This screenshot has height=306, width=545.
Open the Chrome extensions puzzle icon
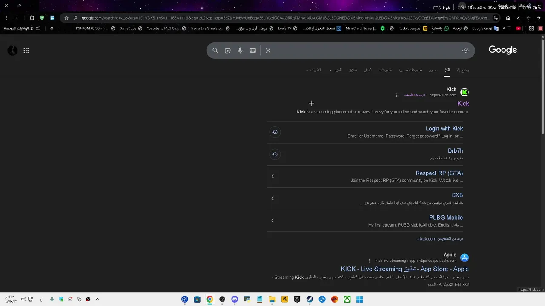32,18
